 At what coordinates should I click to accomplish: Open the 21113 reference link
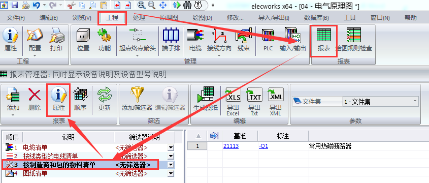[x=231, y=146]
